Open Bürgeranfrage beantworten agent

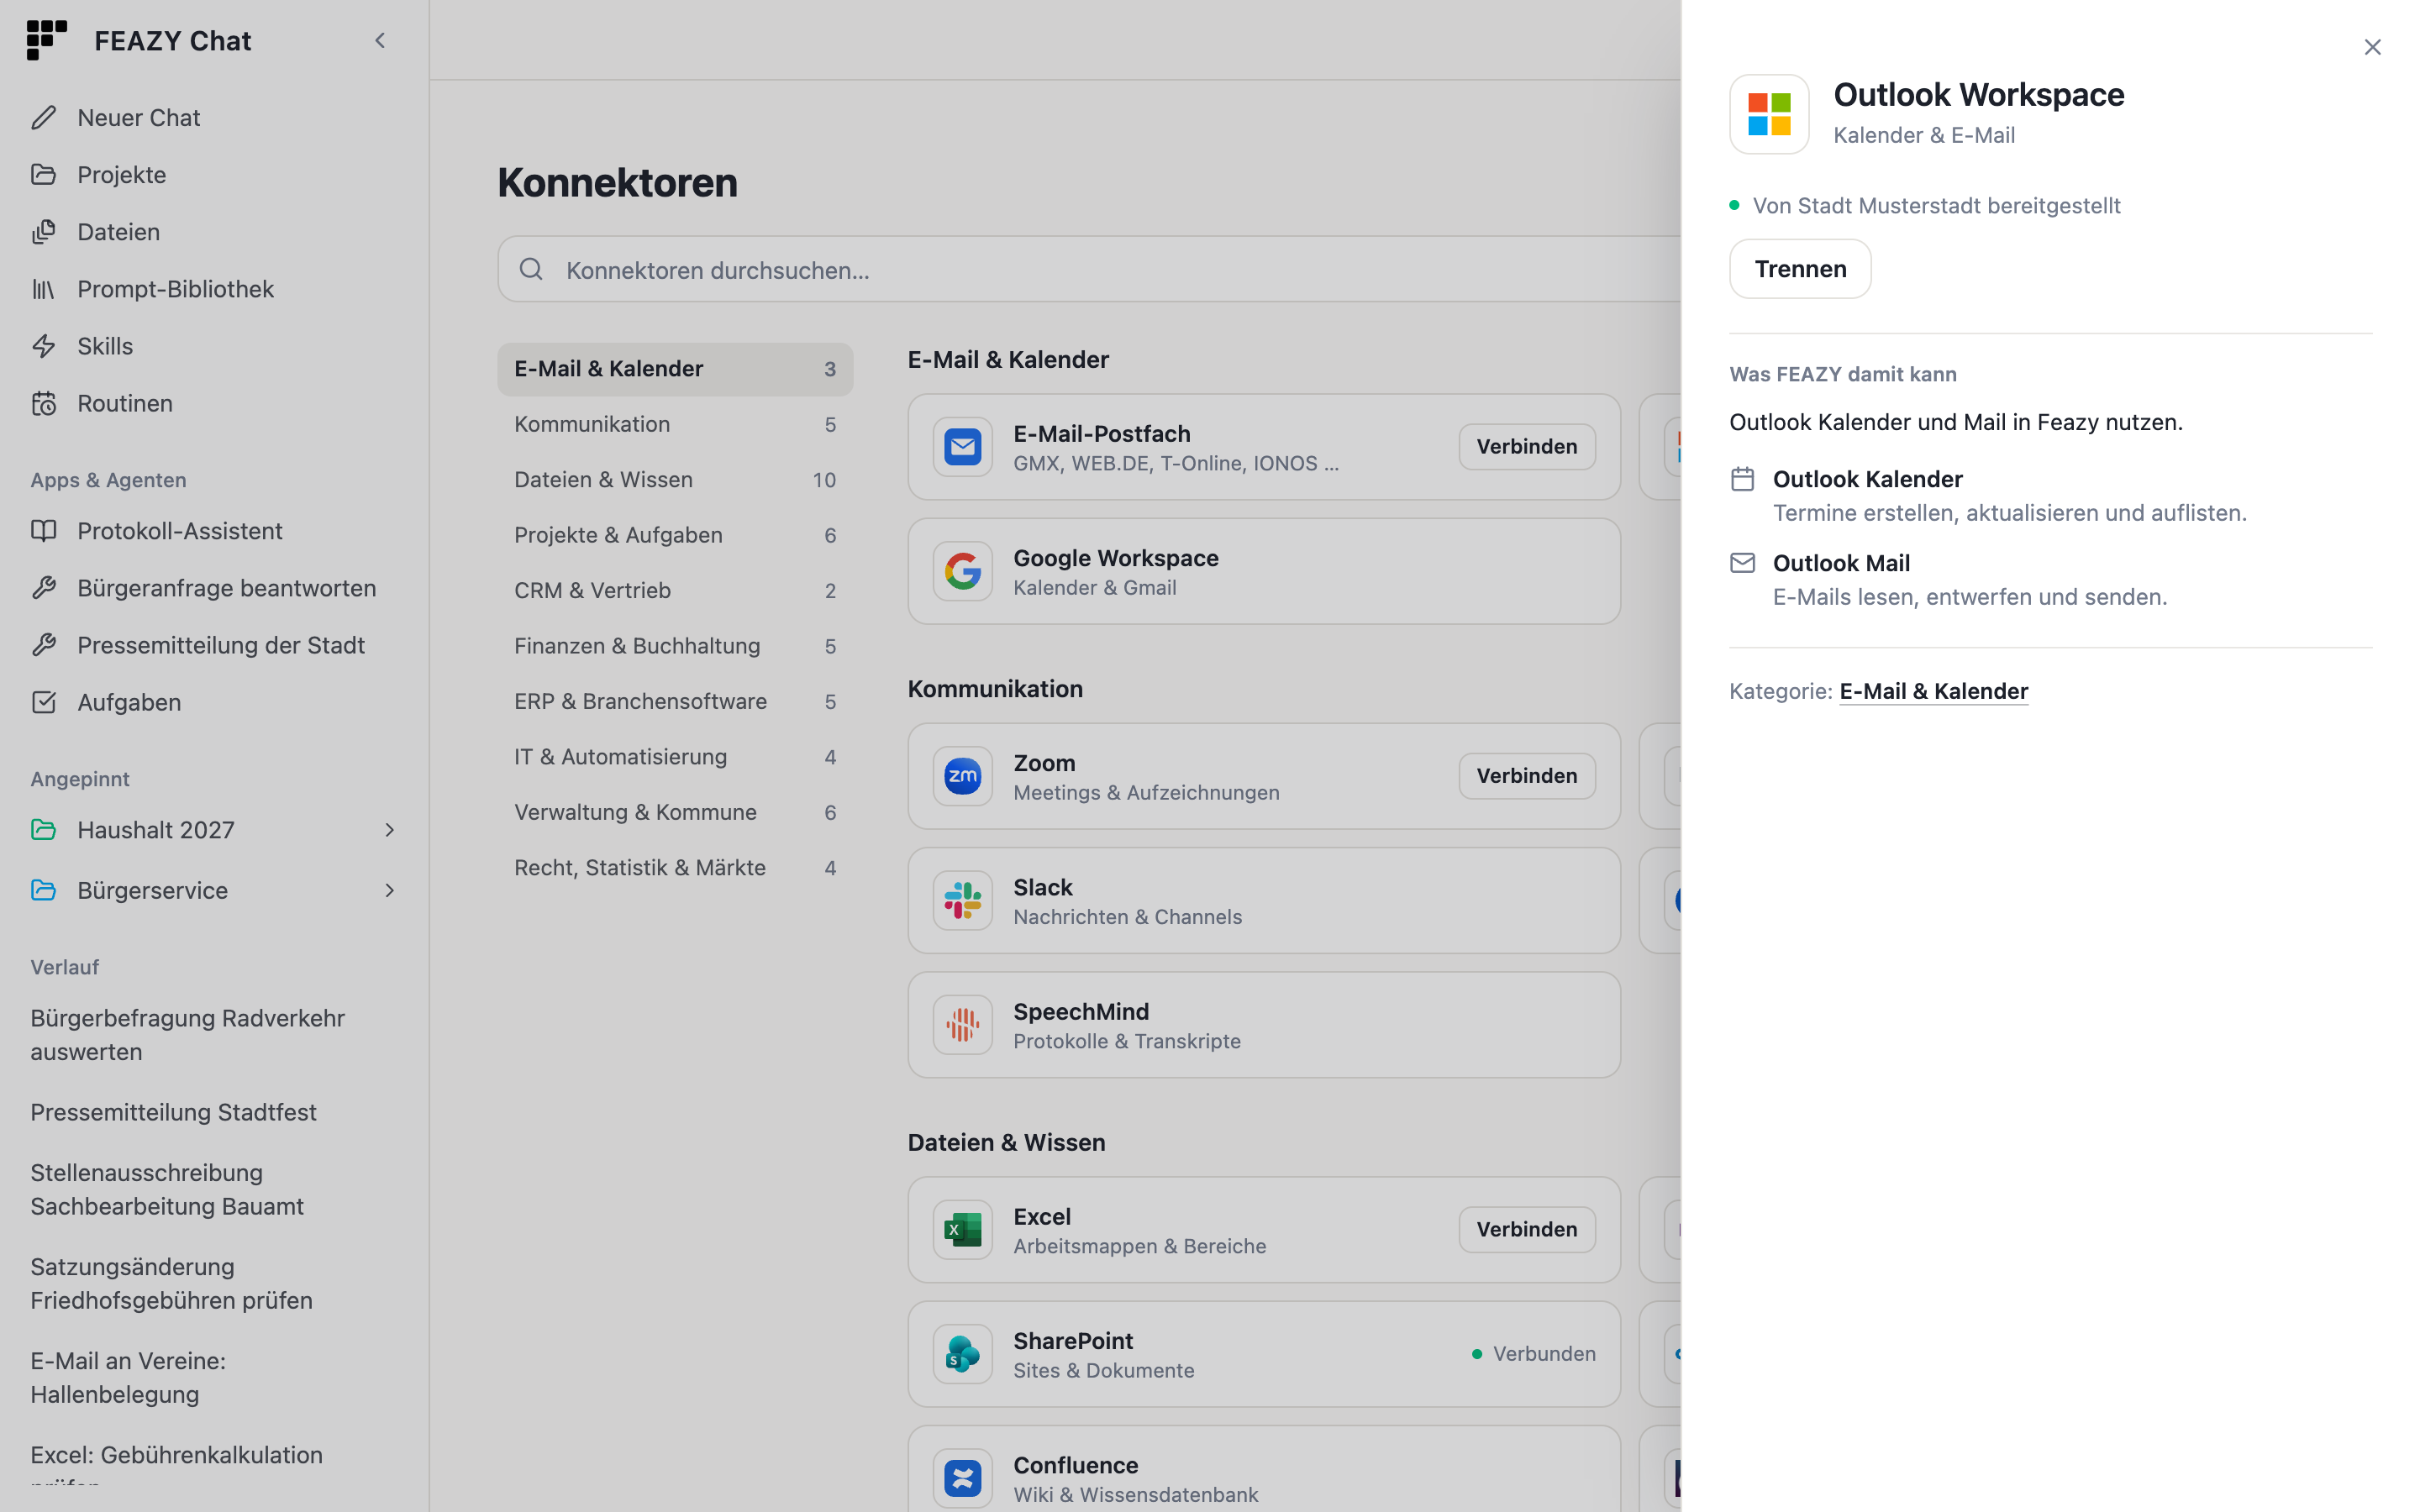[x=215, y=588]
